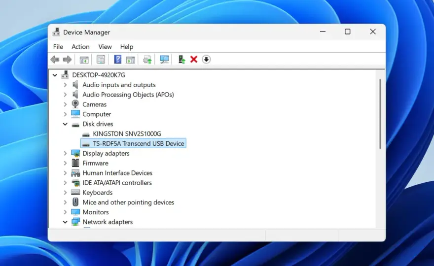This screenshot has height=266, width=434.
Task: Click the Computer category monitor icon
Action: (75, 114)
